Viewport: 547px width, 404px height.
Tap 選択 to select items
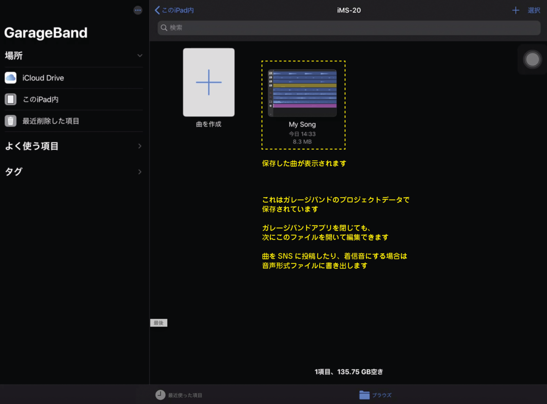[x=534, y=10]
